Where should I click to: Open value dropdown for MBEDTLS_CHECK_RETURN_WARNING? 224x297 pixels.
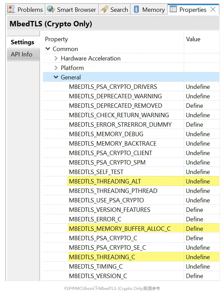coord(198,115)
